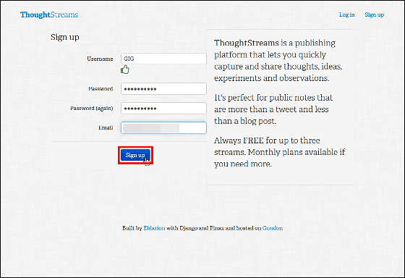
Task: Select the Password (again) label text
Action: click(91, 109)
